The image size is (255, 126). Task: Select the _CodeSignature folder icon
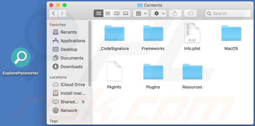click(114, 33)
